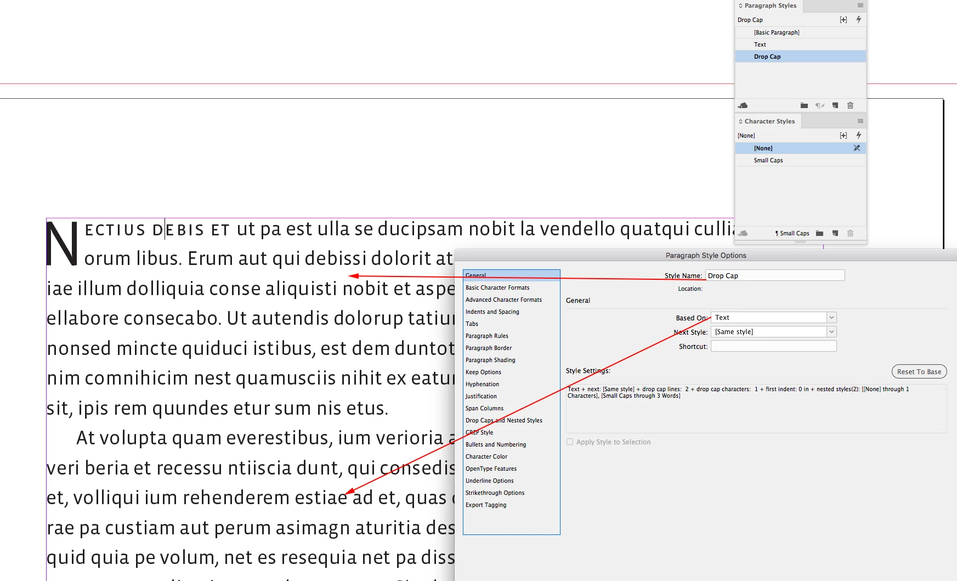Open Paragraph Shading category

point(512,360)
